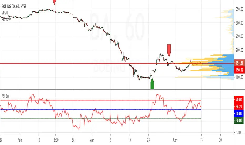Viewport: 245px width, 145px height.
Task: Click the RSI 30.00 oversold level label
Action: 239,120
